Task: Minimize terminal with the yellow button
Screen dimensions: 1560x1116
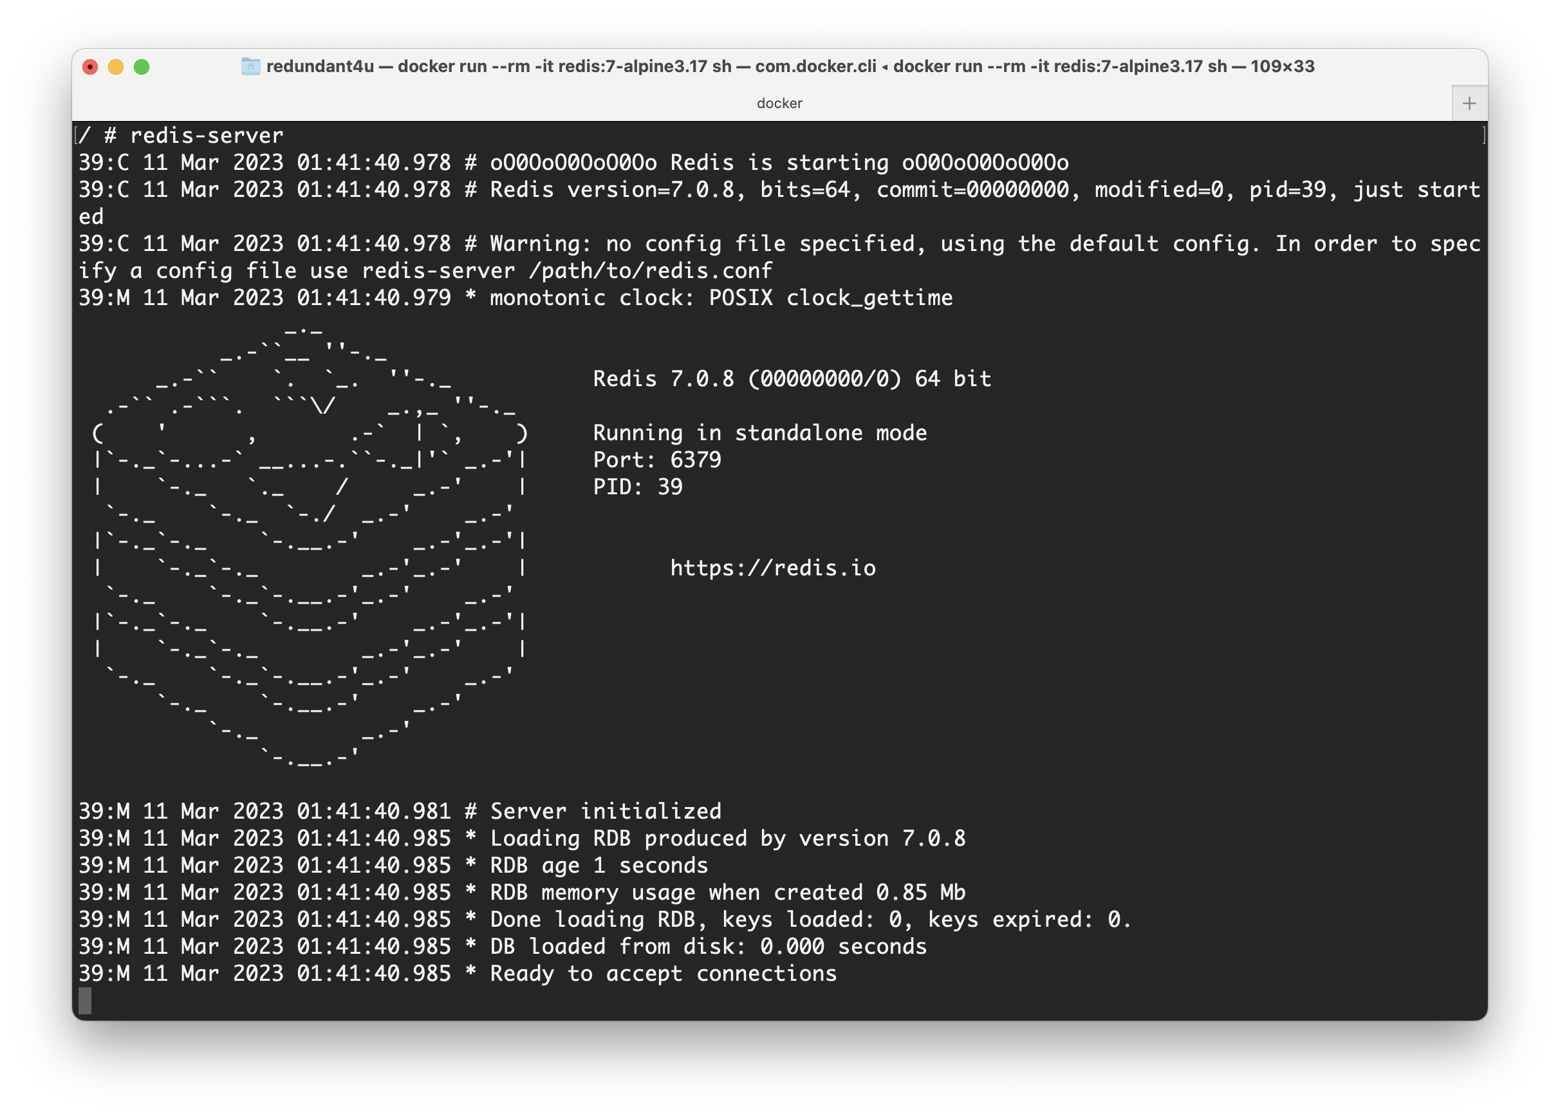Action: [x=115, y=67]
